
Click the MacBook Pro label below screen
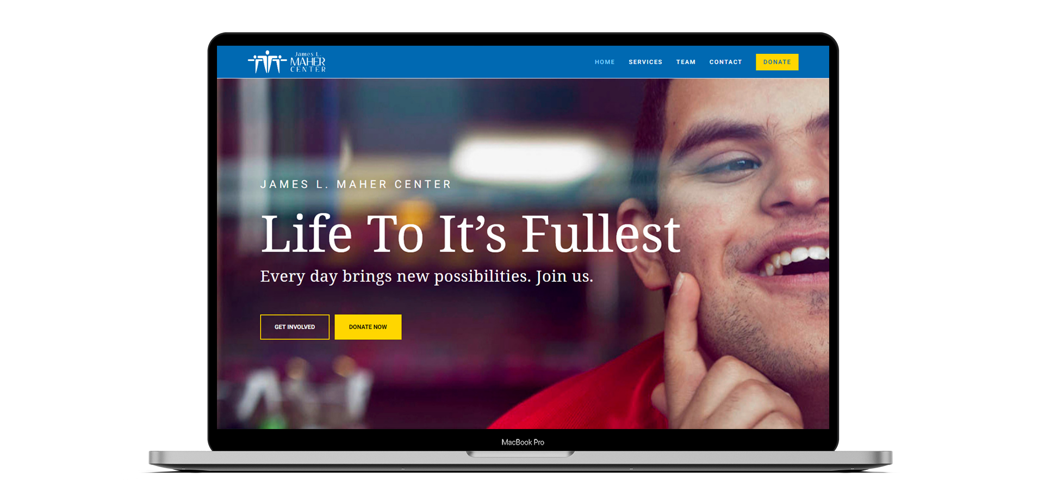523,442
